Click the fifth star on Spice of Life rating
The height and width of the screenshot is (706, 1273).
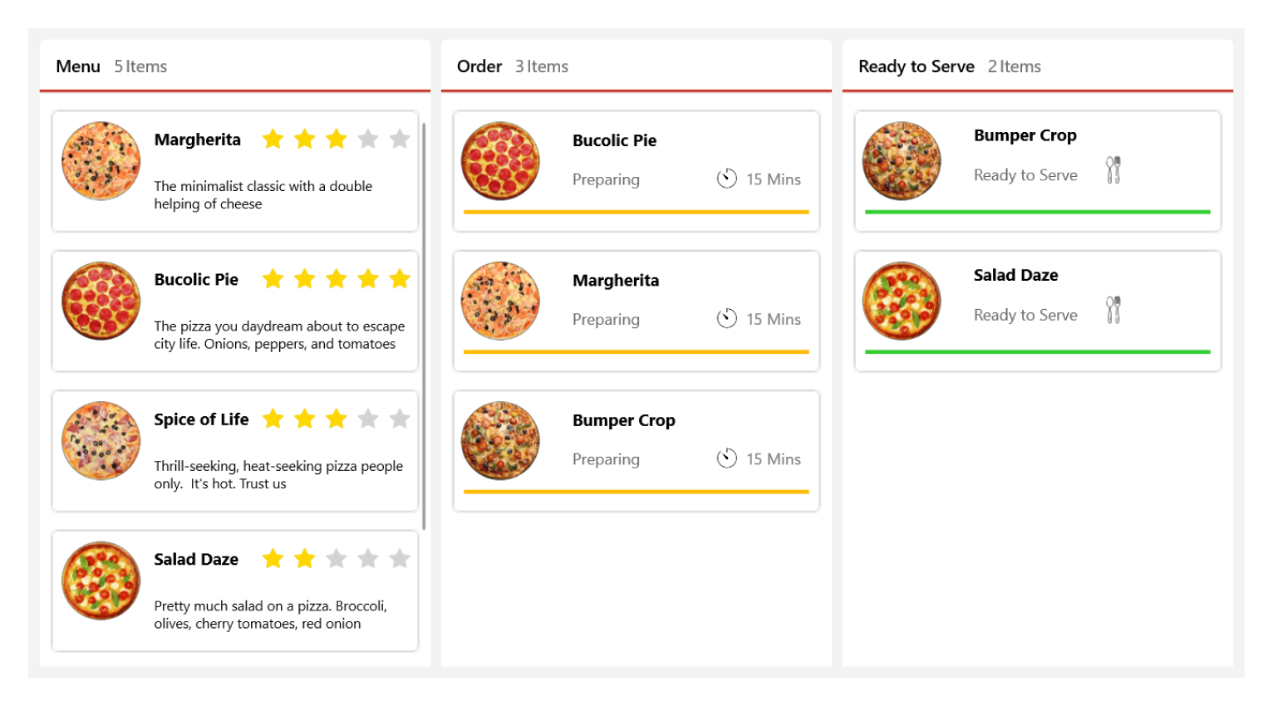tap(400, 419)
